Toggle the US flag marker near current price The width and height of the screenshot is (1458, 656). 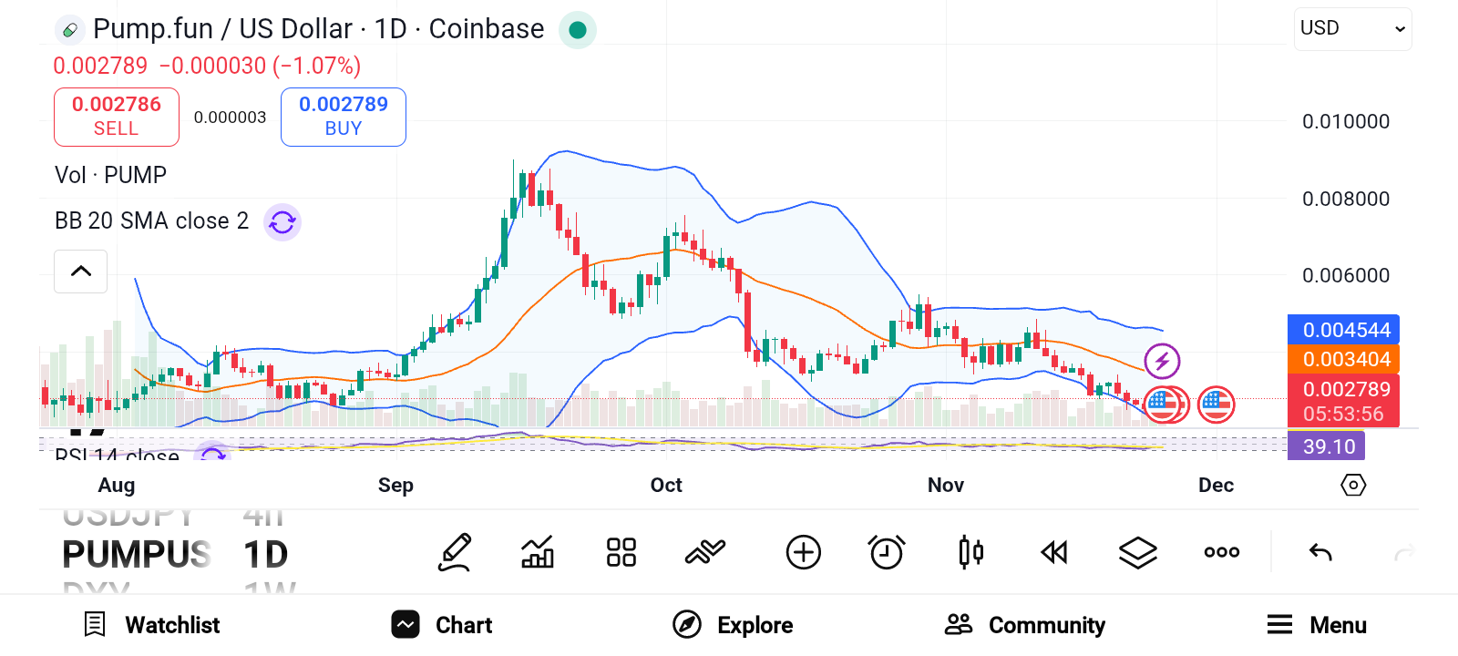click(1217, 405)
